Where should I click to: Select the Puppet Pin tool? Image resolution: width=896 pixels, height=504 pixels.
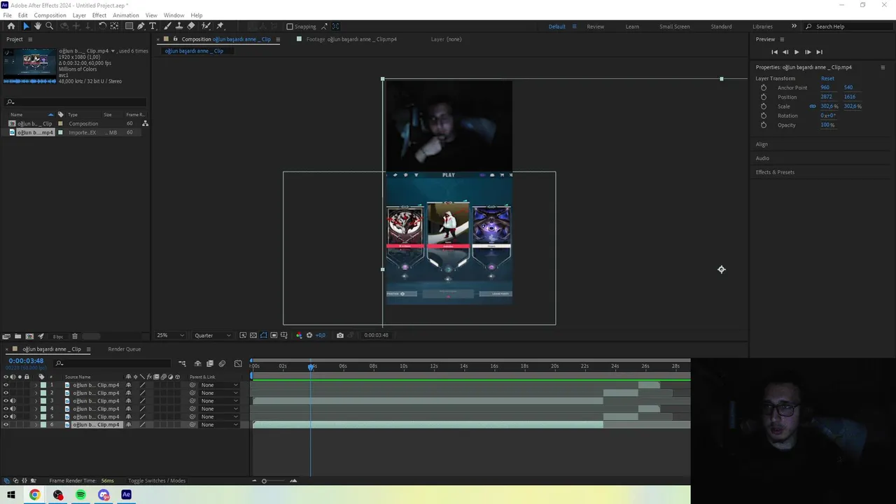pyautogui.click(x=220, y=26)
